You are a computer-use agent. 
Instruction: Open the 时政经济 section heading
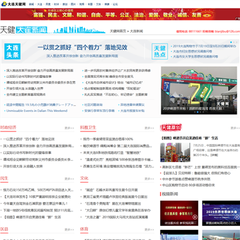point(8,127)
